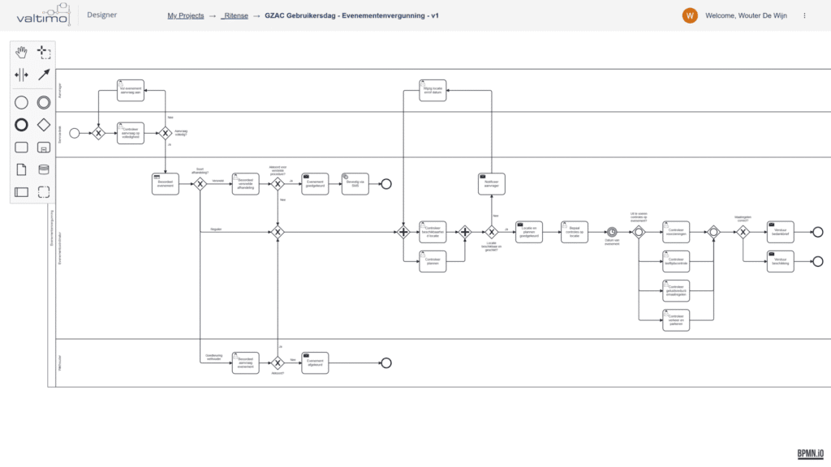Activate the lasso selection tool
This screenshot has width=831, height=467.
(44, 52)
